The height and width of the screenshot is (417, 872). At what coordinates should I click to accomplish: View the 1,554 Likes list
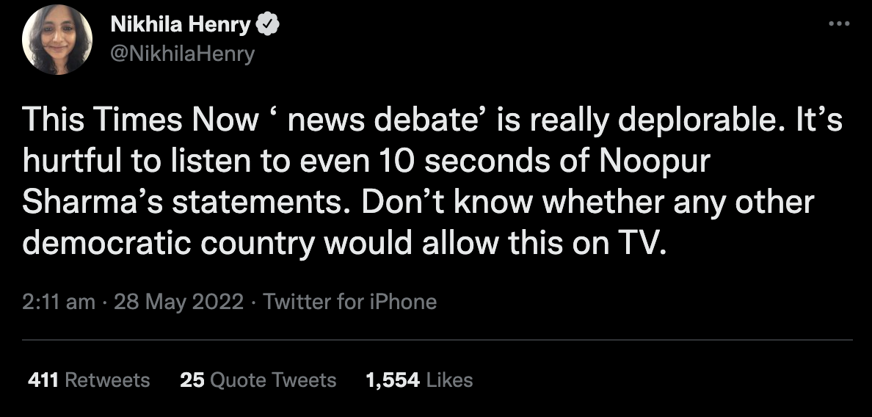click(418, 380)
